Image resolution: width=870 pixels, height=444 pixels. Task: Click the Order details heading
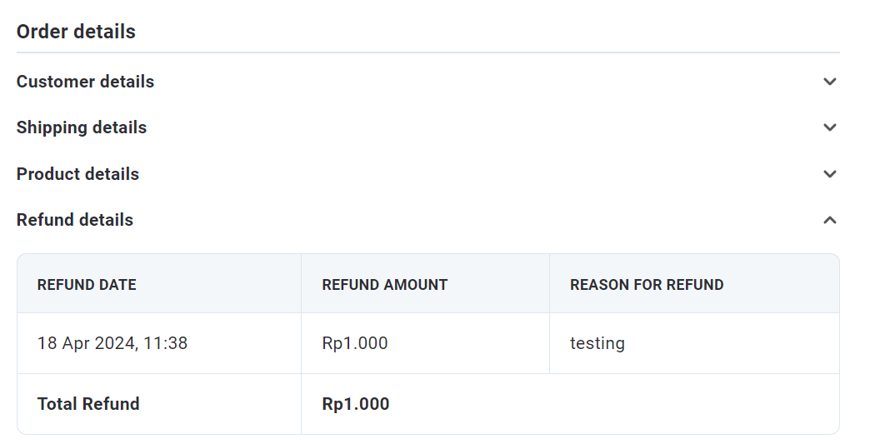pos(76,32)
